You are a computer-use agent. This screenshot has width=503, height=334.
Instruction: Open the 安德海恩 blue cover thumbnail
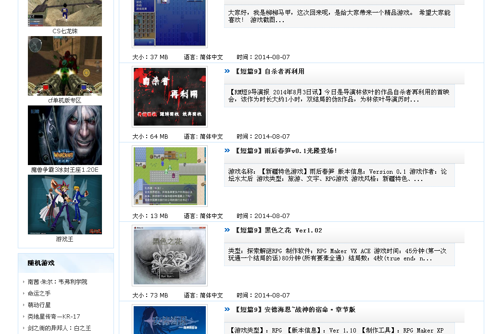coord(170,319)
